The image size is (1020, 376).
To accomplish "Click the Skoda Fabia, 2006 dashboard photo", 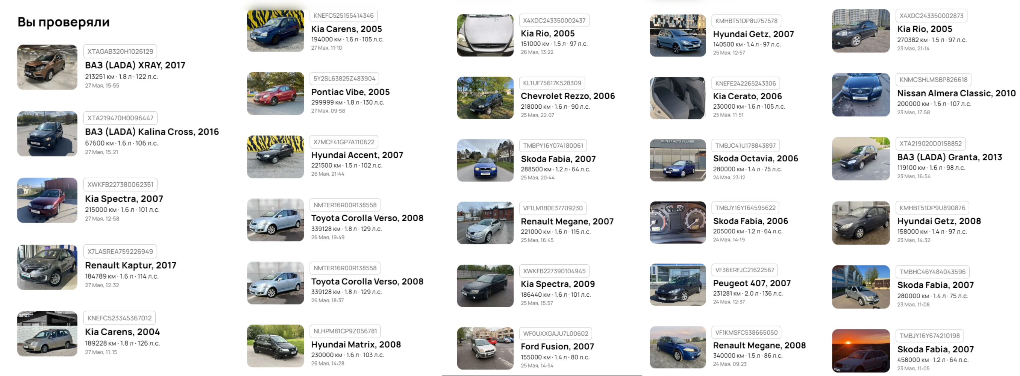I will pyautogui.click(x=677, y=223).
